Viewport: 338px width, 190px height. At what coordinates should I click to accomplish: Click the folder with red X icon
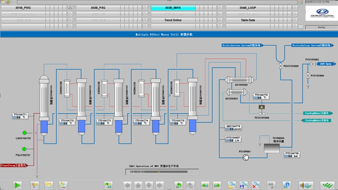click(255, 185)
